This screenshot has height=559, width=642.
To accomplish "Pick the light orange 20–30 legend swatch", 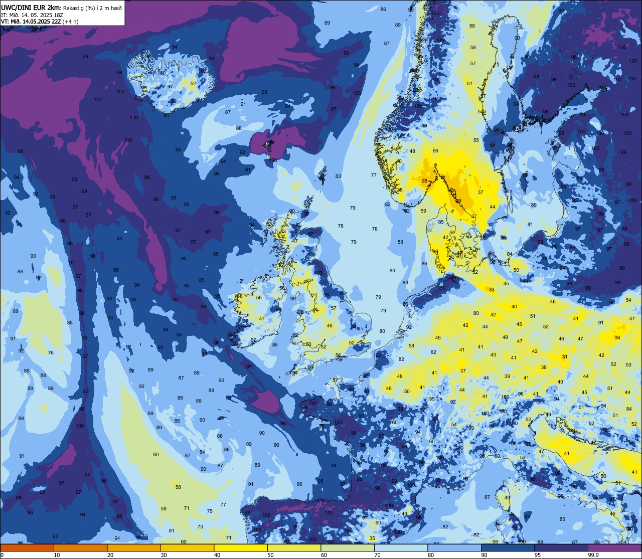I will point(134,547).
